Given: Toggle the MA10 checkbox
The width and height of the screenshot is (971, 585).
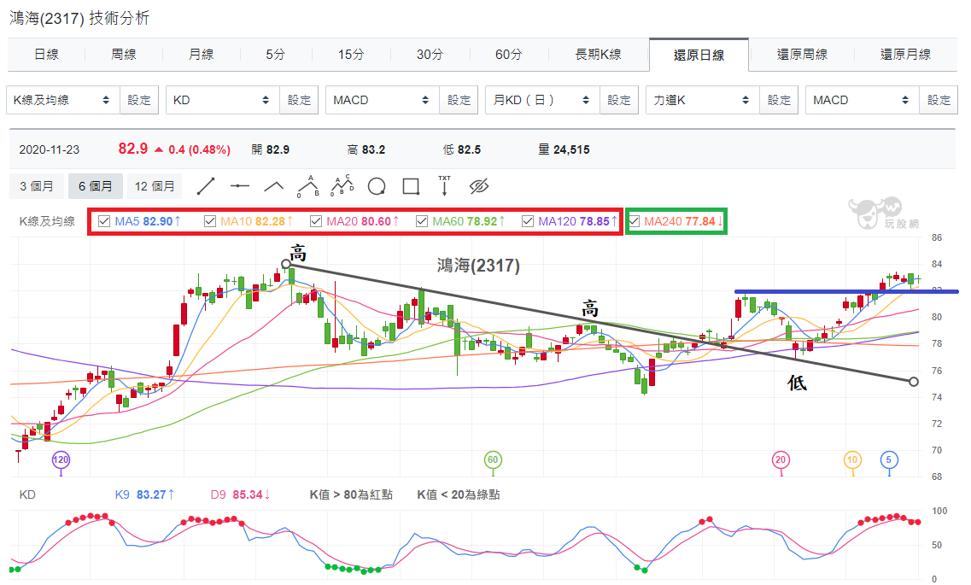Looking at the screenshot, I should coord(210,221).
